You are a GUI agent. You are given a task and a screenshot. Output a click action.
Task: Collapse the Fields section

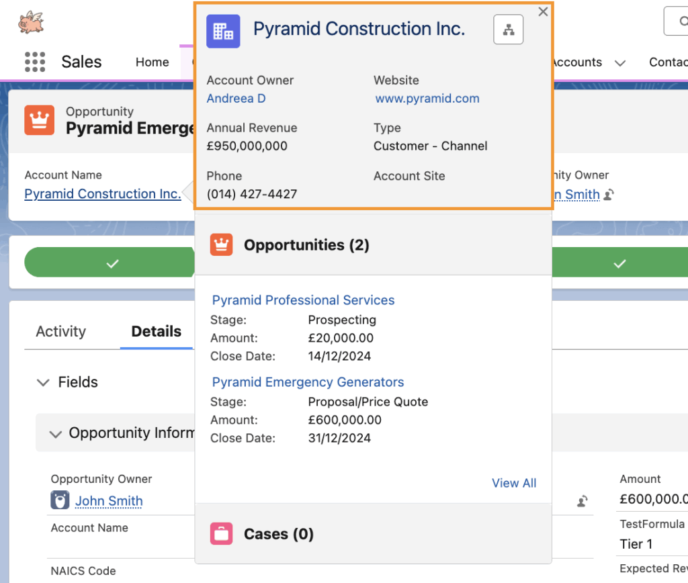point(43,382)
